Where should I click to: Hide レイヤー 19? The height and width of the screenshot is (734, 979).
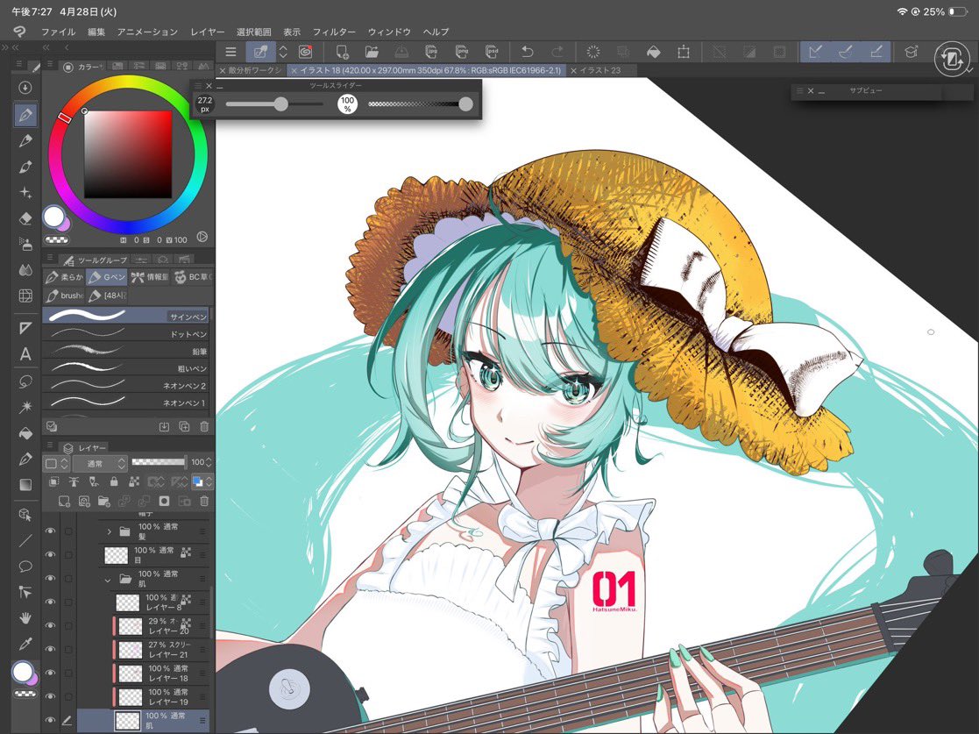point(51,696)
